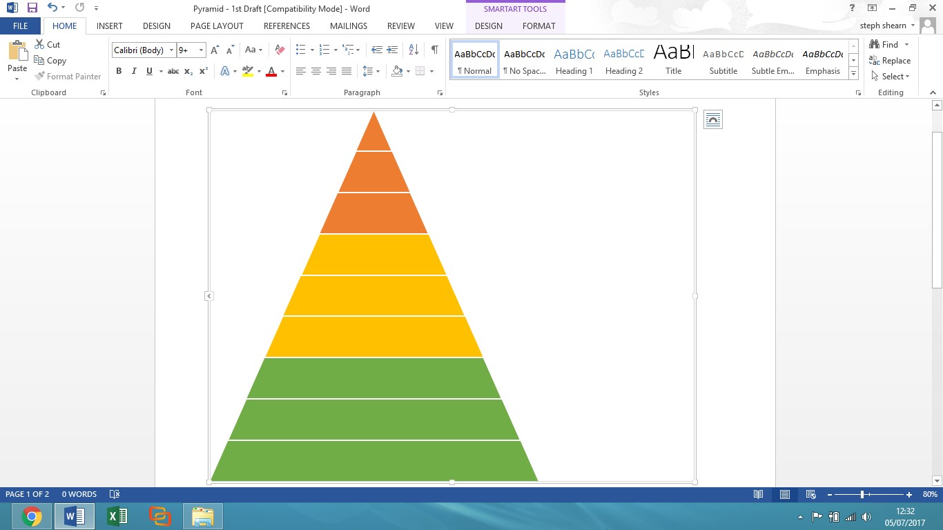Sort the selection alphabetically

pyautogui.click(x=414, y=50)
